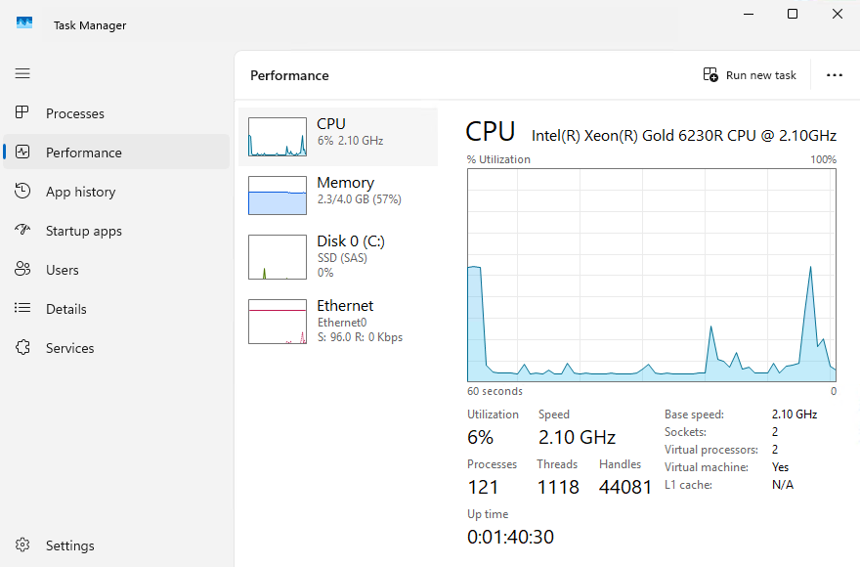Viewport: 860px width, 567px height.
Task: Open the Users section icon
Action: pos(21,270)
